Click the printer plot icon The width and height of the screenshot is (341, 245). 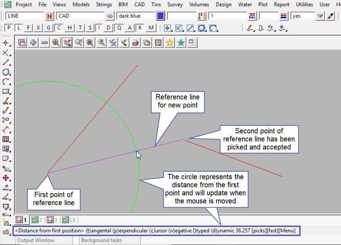point(136,43)
